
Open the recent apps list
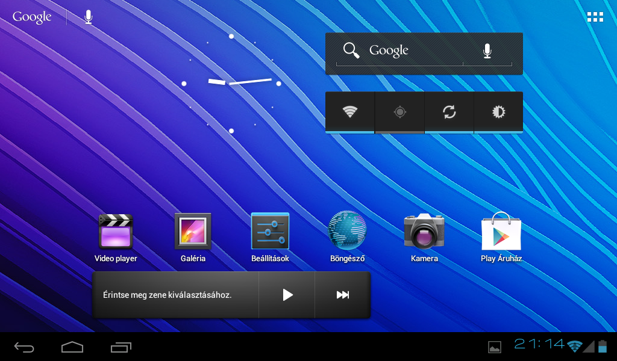coord(121,347)
